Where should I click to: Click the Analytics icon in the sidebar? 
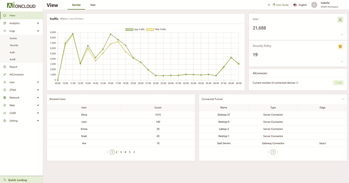[4, 23]
